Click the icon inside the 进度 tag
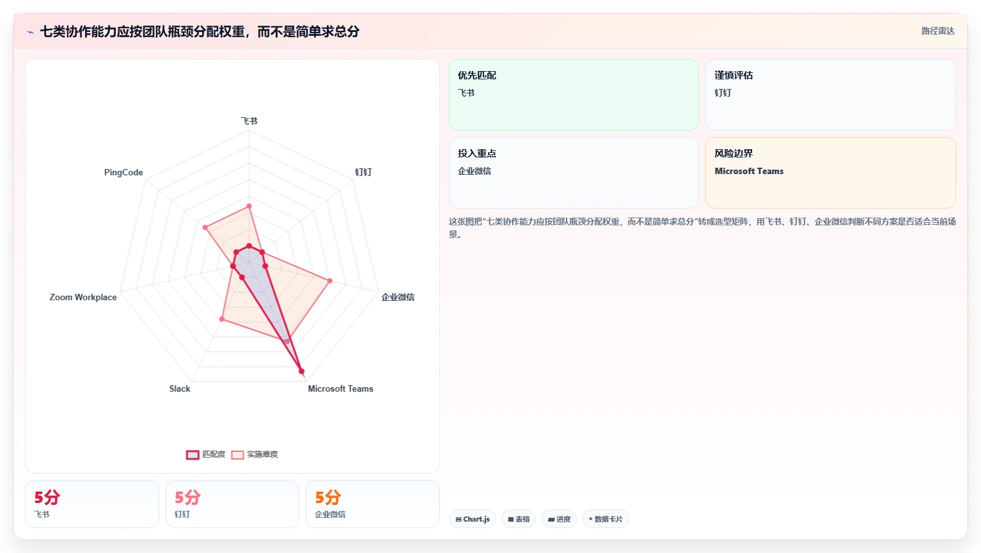The image size is (981, 553). pyautogui.click(x=551, y=519)
